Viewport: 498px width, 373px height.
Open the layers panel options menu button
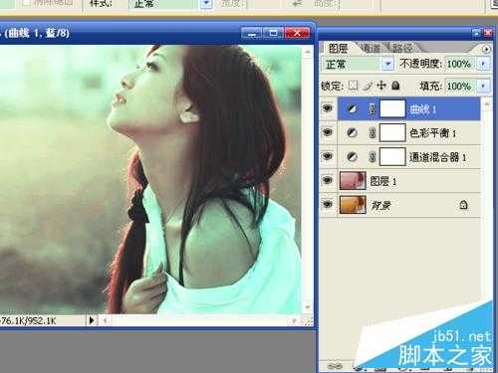point(486,49)
